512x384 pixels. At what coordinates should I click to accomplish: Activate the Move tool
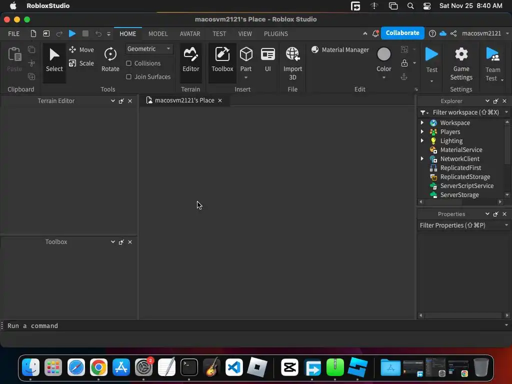coord(81,49)
